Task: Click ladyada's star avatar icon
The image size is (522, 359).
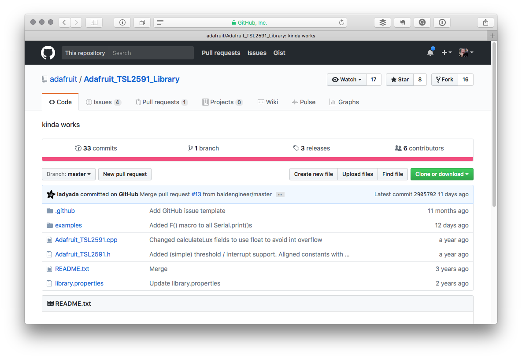Action: (x=51, y=194)
